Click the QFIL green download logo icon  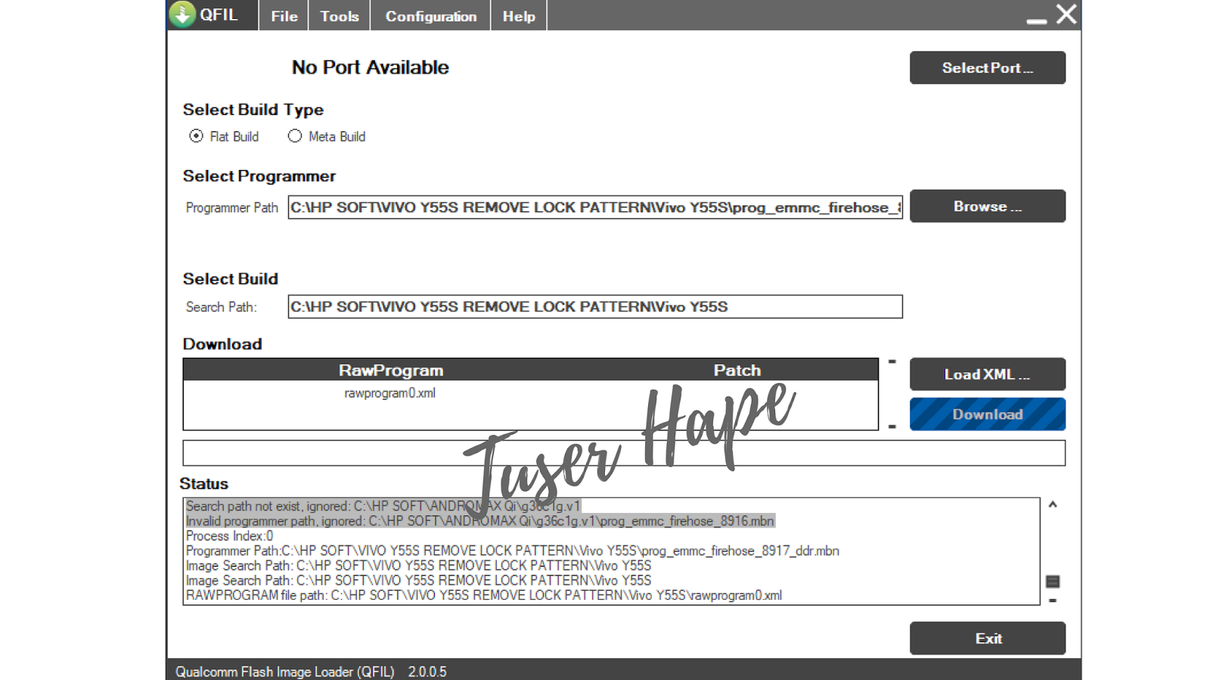tap(182, 14)
